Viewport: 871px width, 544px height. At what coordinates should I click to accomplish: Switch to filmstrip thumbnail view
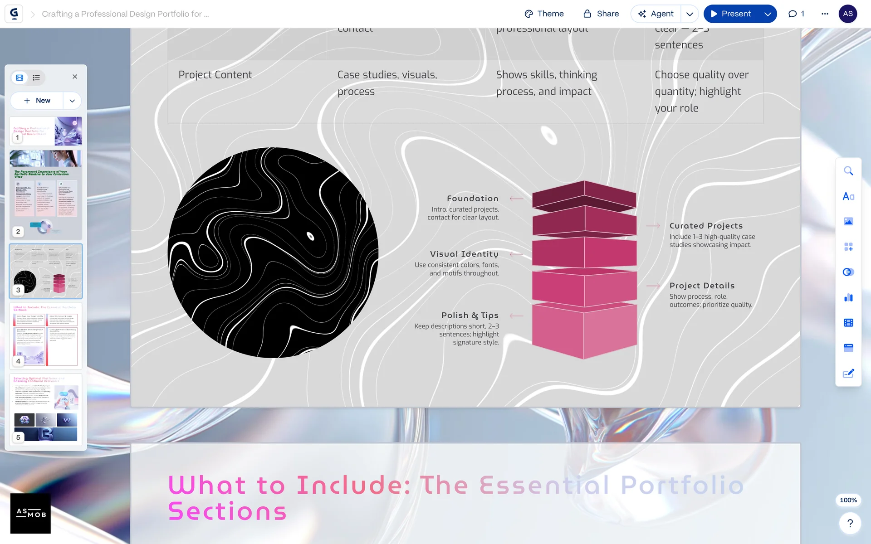20,78
